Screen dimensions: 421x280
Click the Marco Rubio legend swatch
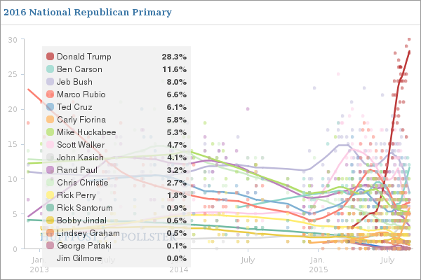tap(51, 94)
